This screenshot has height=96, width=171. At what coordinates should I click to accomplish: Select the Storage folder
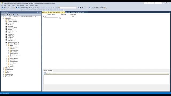pos(11,65)
